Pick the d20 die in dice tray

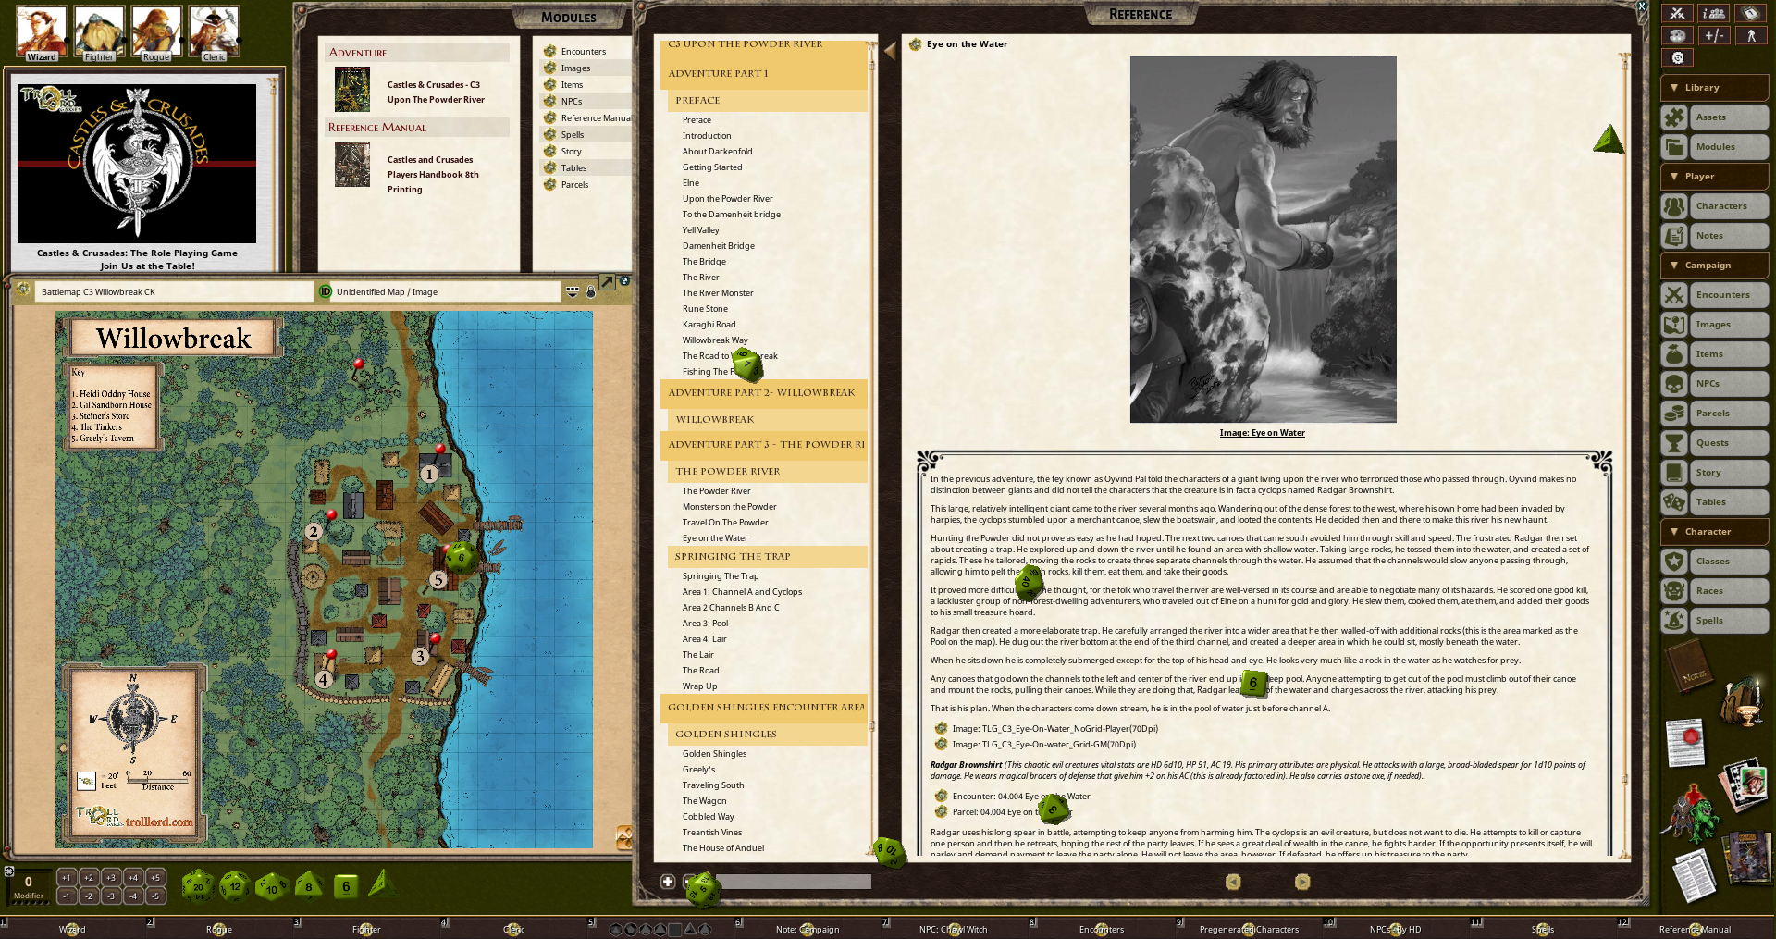tap(198, 885)
